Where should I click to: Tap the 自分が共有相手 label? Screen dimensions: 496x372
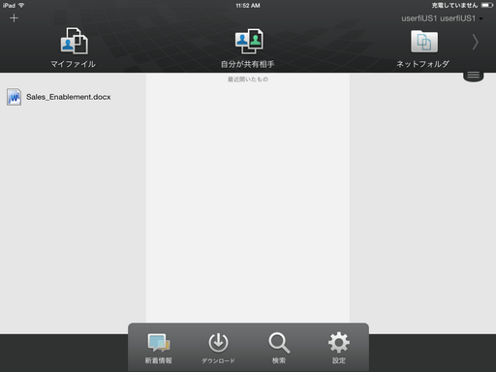pyautogui.click(x=248, y=64)
